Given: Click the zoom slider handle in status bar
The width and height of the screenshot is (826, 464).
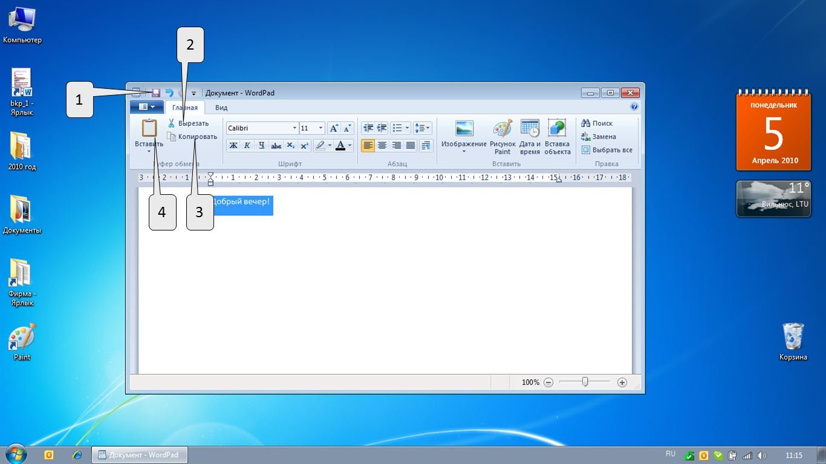Looking at the screenshot, I should [x=585, y=382].
